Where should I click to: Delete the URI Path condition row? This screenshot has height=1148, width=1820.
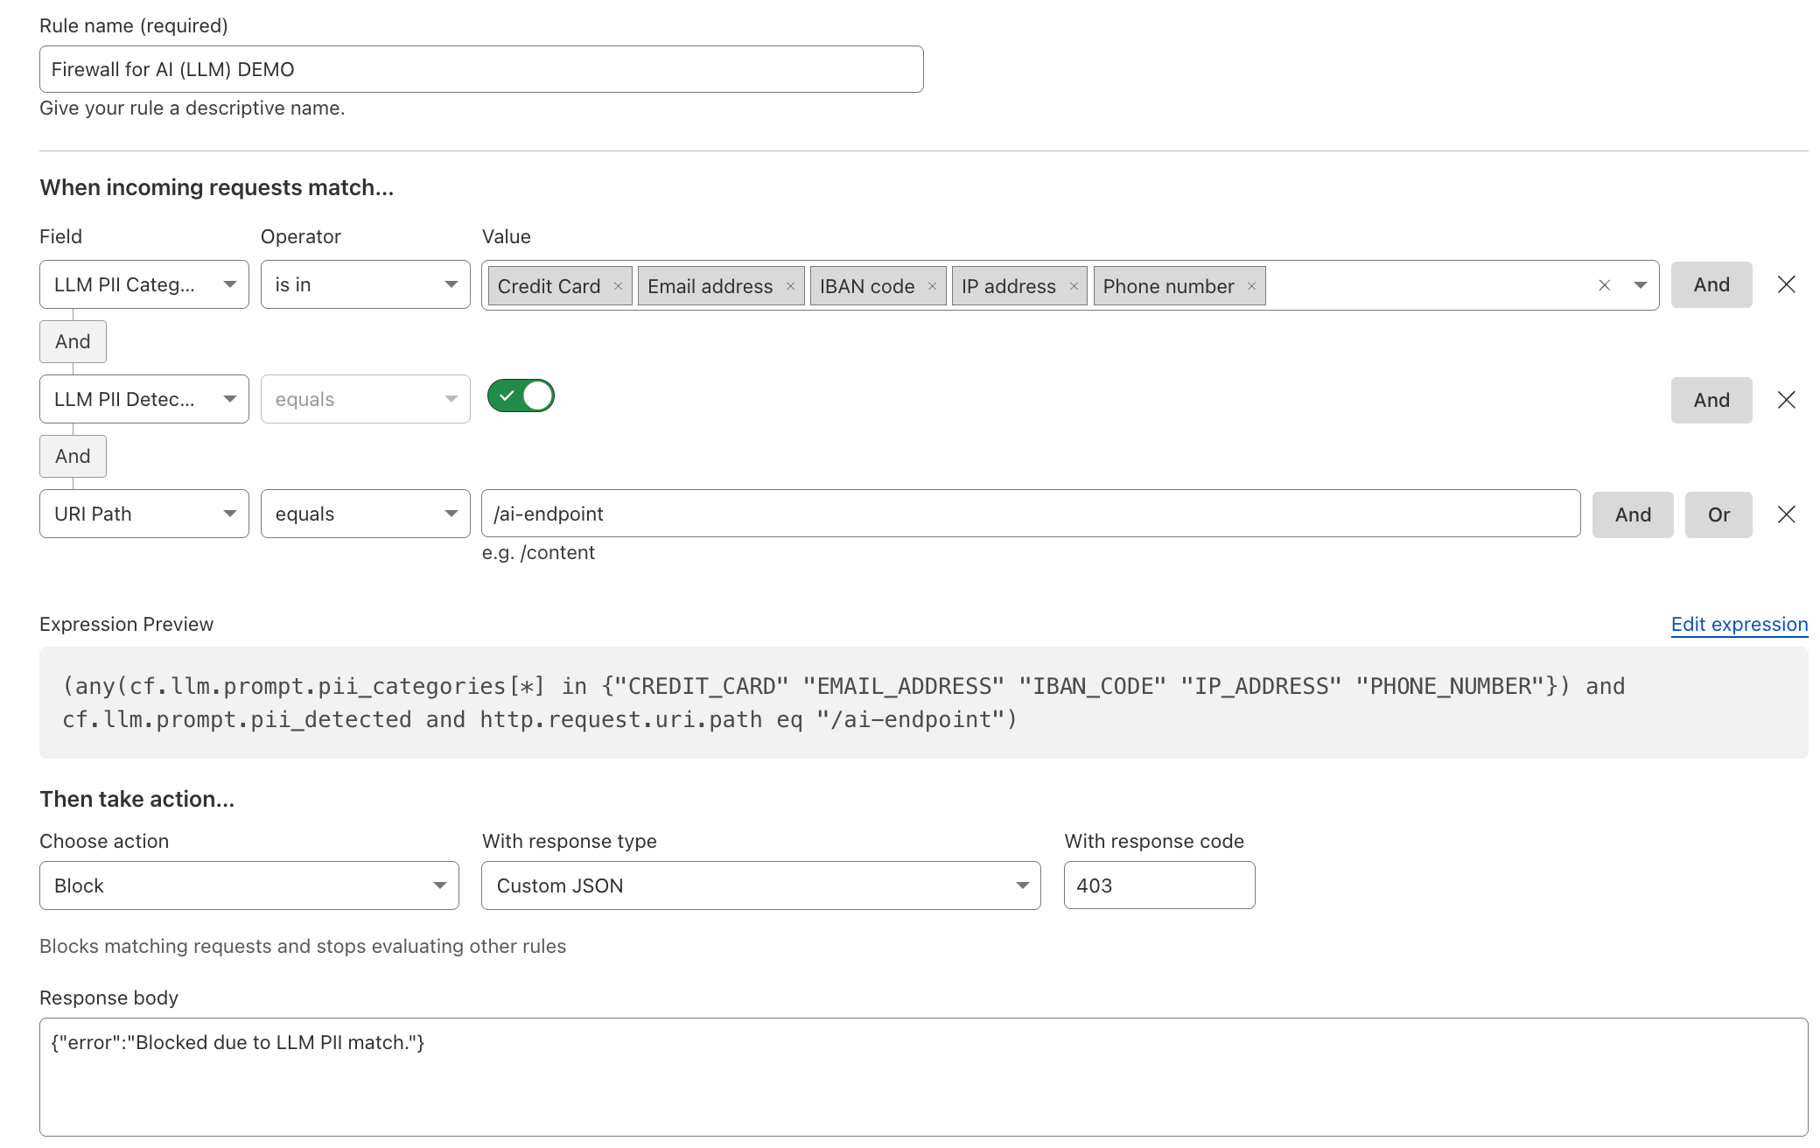click(x=1786, y=514)
